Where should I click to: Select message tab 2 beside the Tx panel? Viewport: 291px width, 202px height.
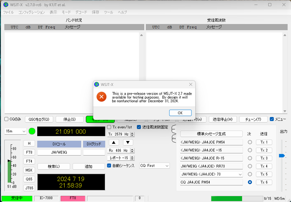174,139
